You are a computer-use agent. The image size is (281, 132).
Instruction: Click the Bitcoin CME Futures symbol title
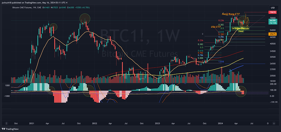coord(22,7)
